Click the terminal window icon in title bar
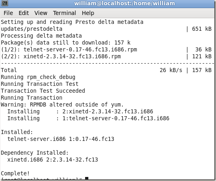 pos(5,3)
